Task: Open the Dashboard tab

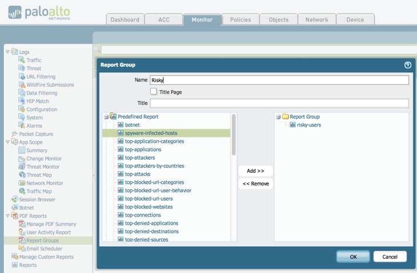Action: click(125, 19)
